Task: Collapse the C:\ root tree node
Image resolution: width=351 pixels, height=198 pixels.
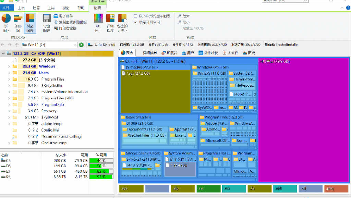Action: coord(3,53)
